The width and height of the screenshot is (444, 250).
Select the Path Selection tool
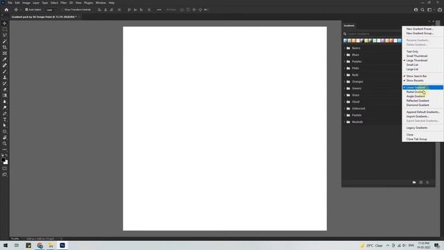(x=5, y=125)
